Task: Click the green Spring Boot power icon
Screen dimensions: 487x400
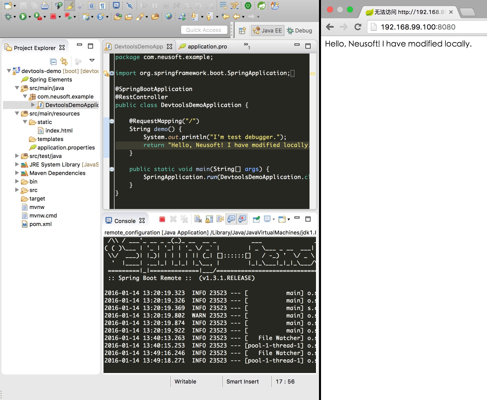Action: [248, 5]
